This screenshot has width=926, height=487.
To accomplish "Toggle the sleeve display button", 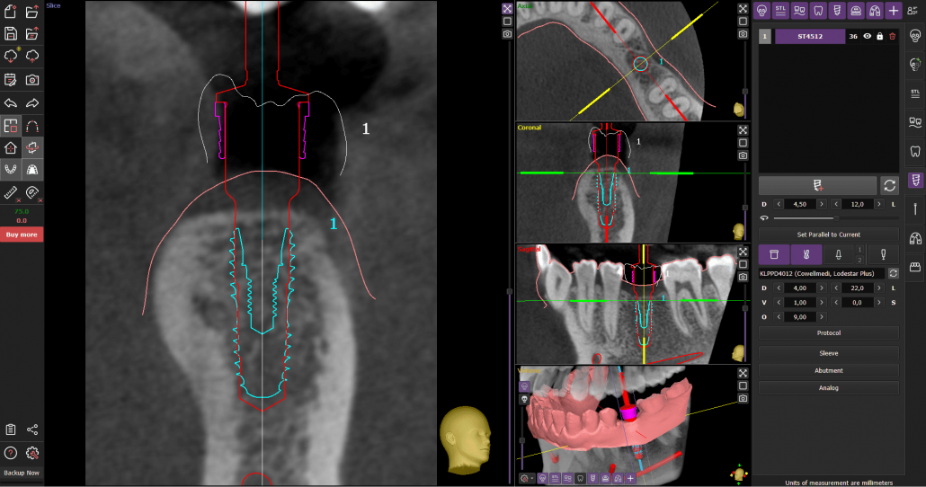I will coord(774,254).
